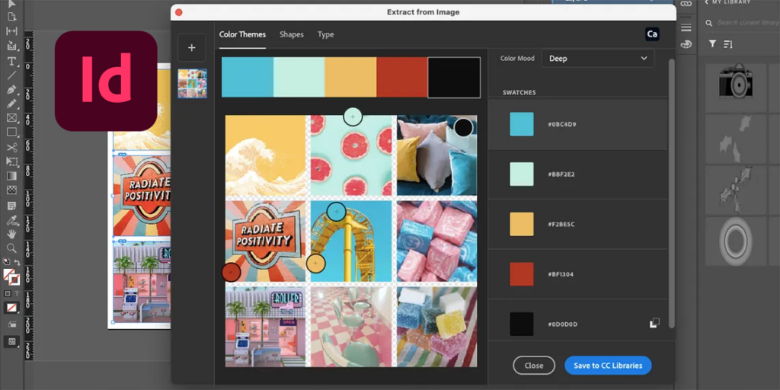Click the library sort order icon
Screen dimensions: 780x390
(x=727, y=44)
